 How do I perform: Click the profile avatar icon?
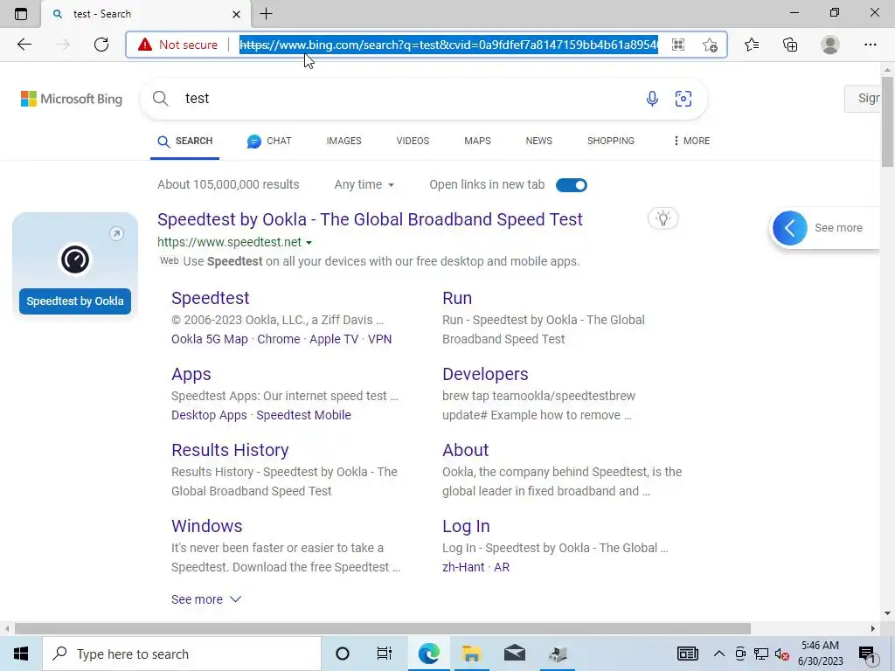[830, 45]
